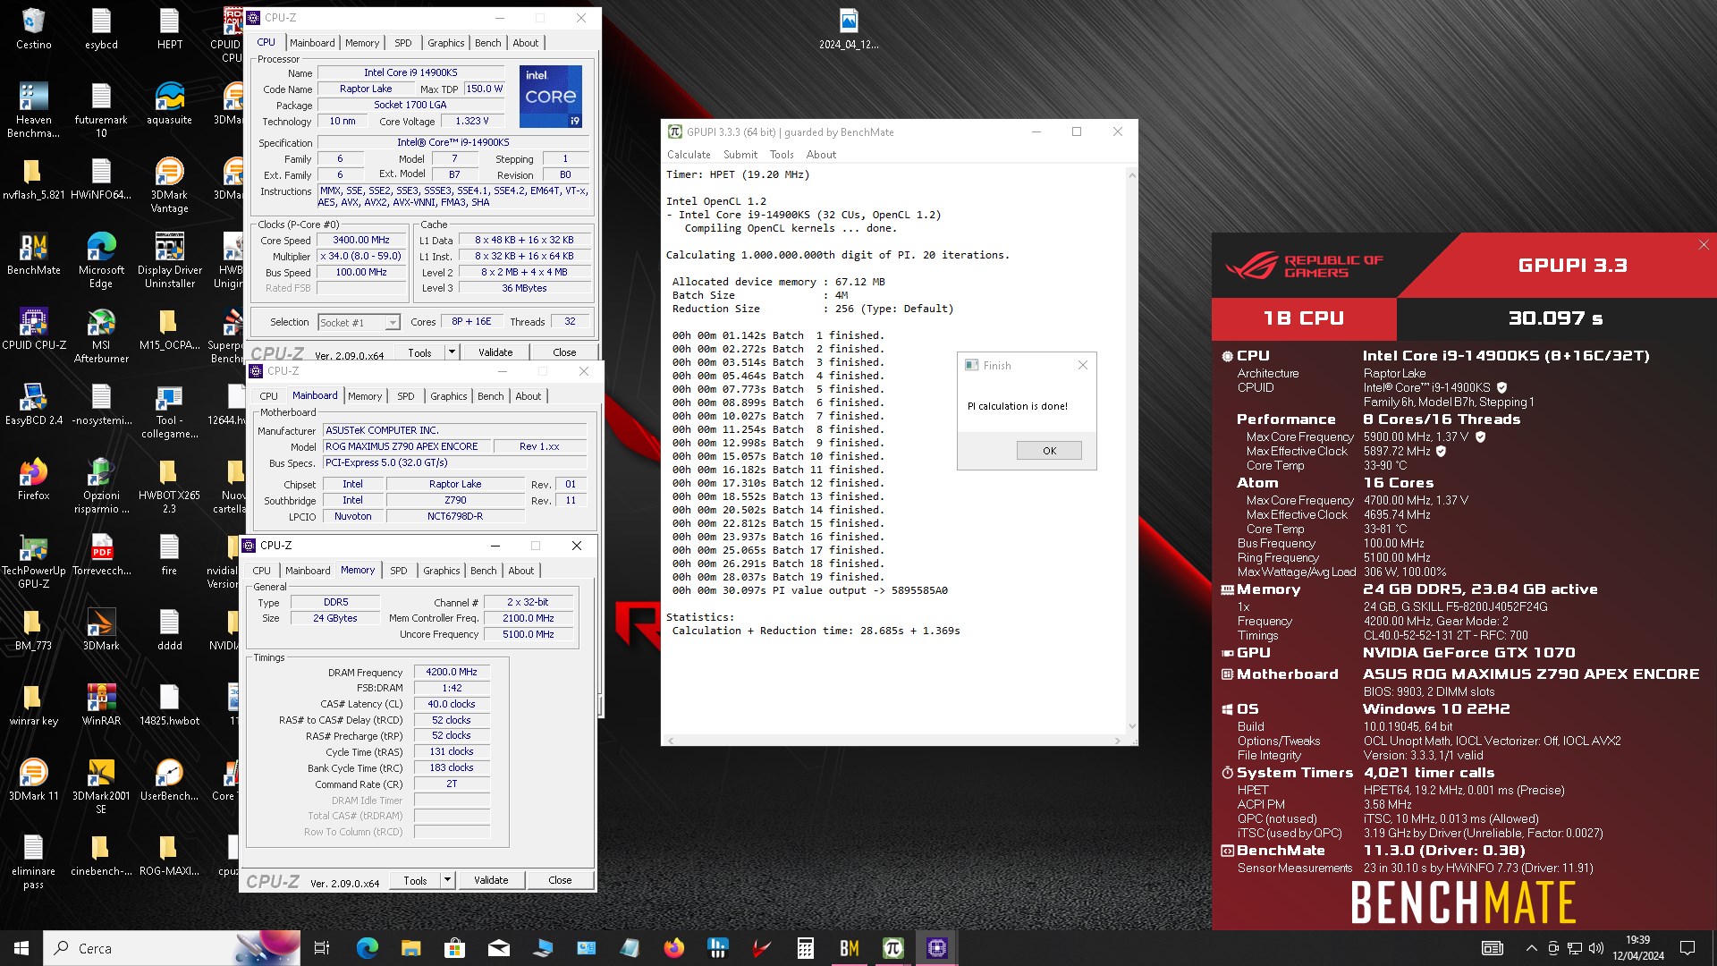Click the Core Speed 3400.00 MHz value
Viewport: 1717px width, 966px height.
(361, 240)
